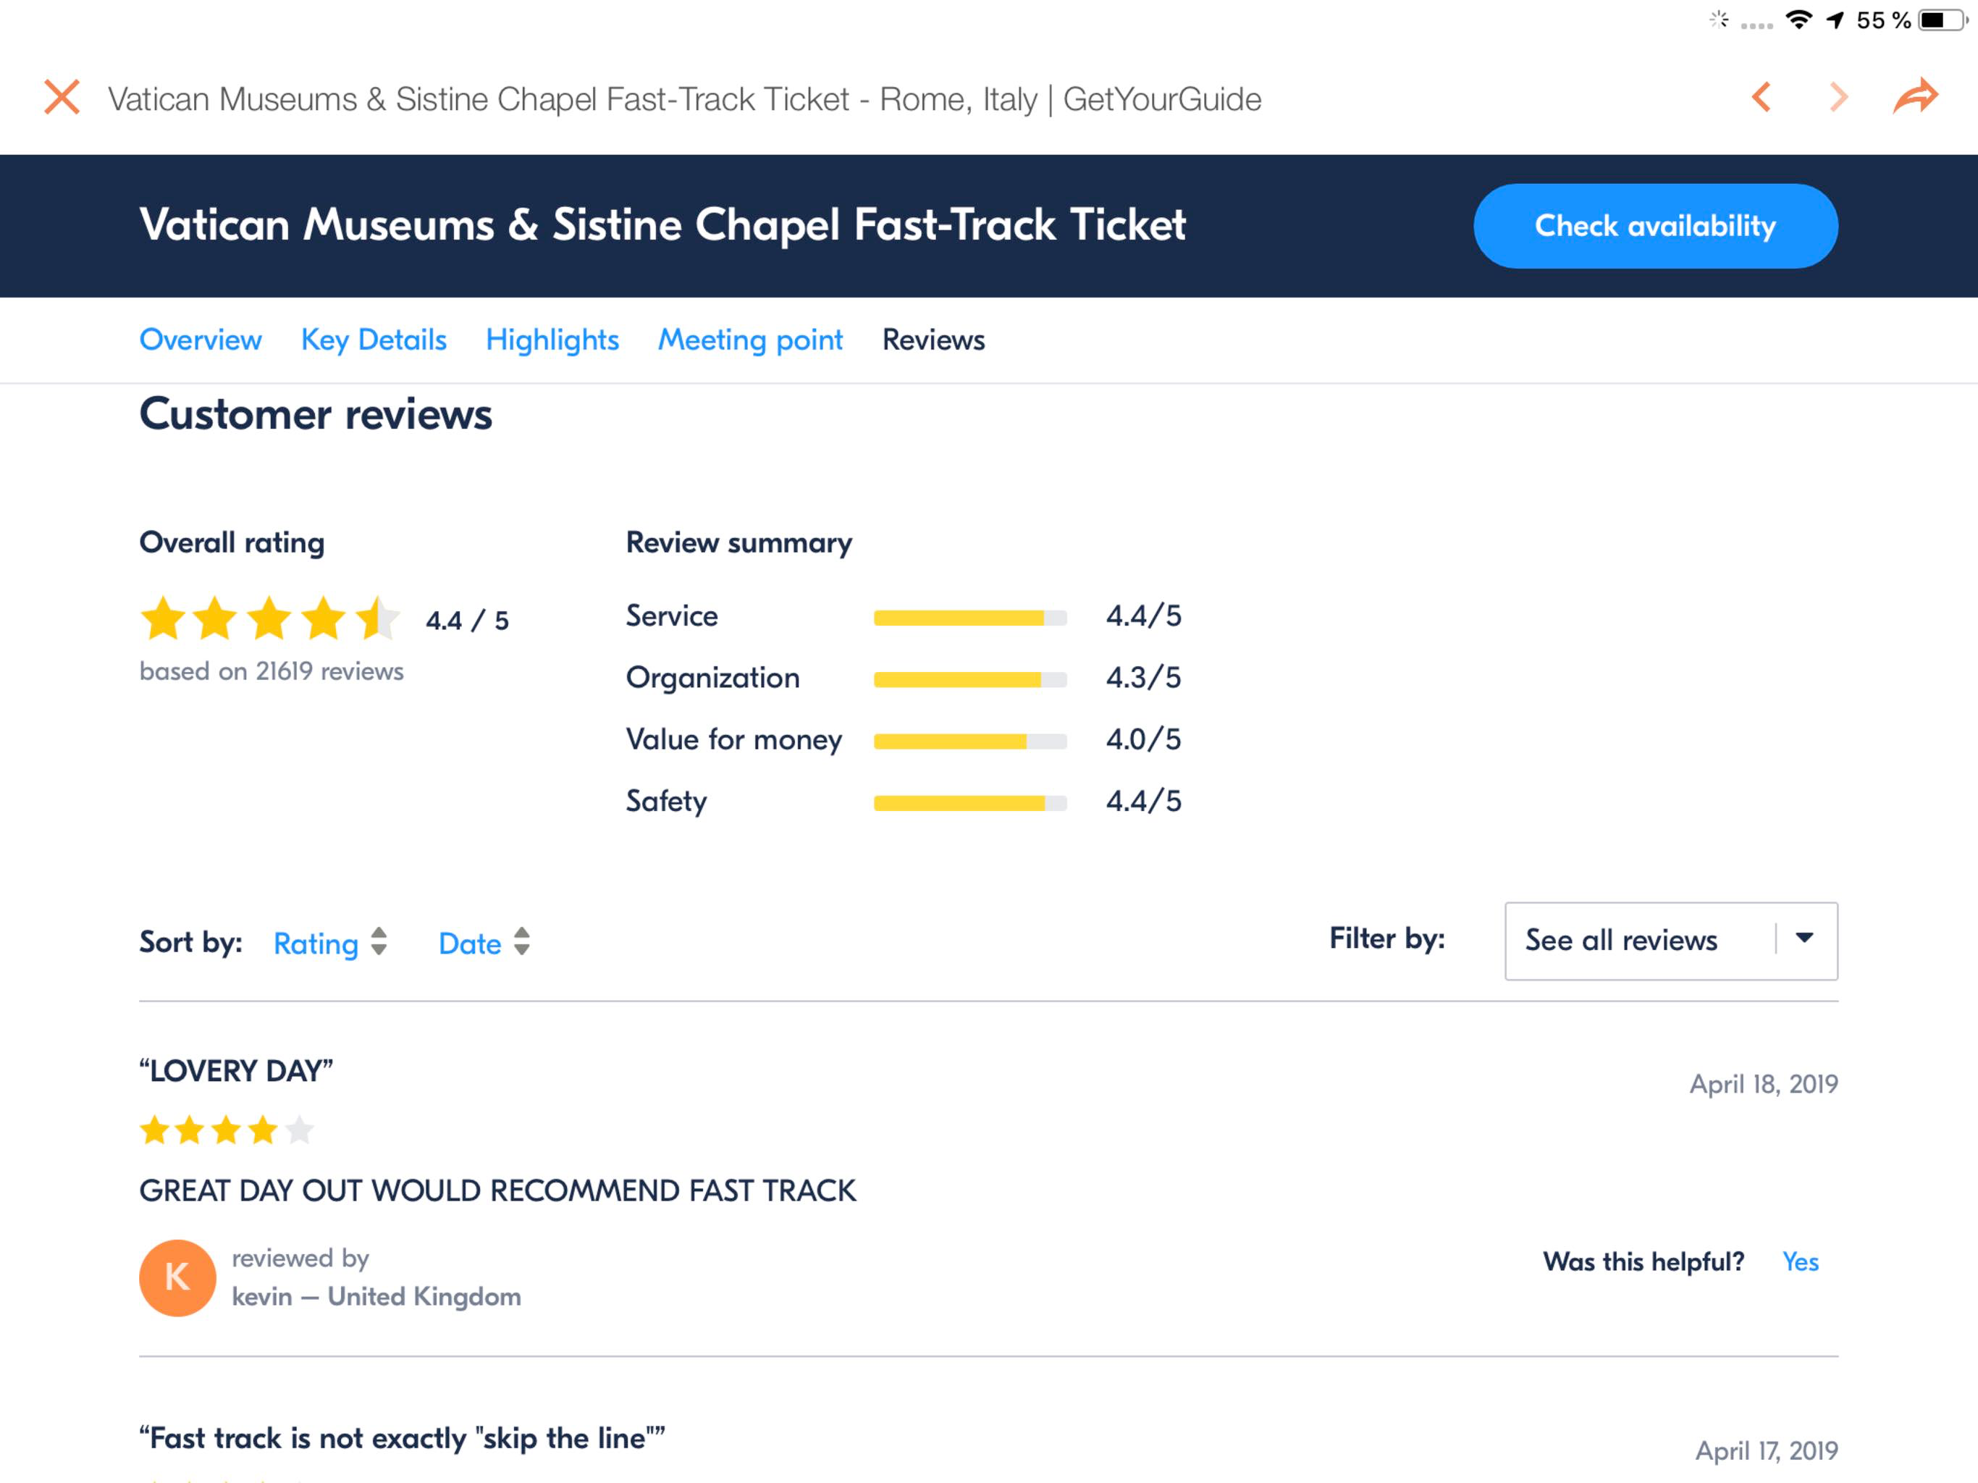Open the See all reviews filter dropdown

[x=1670, y=941]
